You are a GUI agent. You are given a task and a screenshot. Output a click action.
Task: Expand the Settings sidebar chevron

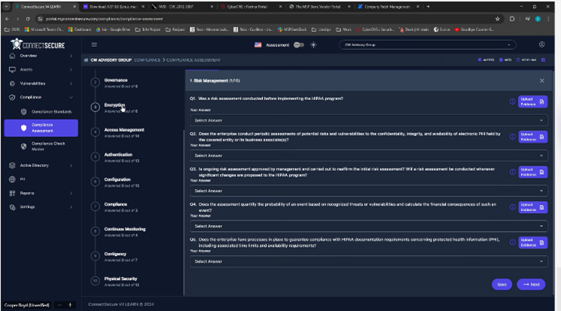[71, 207]
